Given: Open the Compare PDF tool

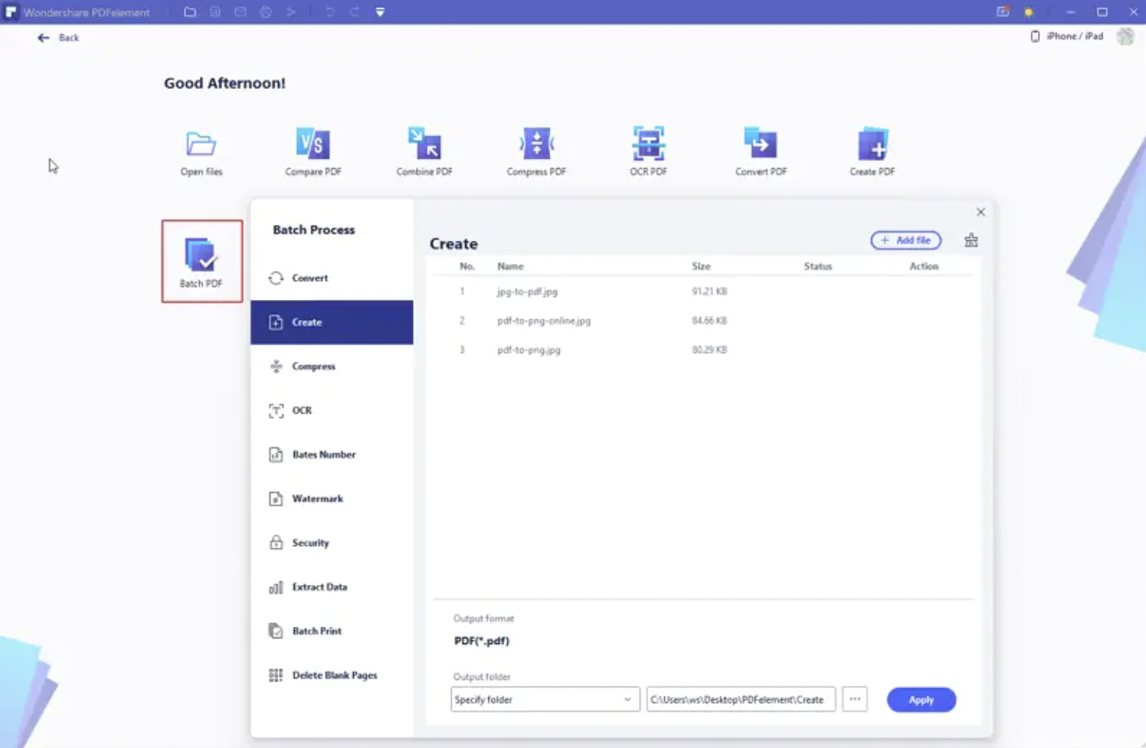Looking at the screenshot, I should click(313, 152).
